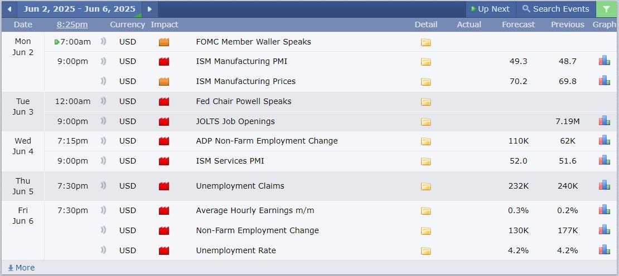Click the Actual column header
Viewport: 619px width, 276px height.
tap(469, 24)
